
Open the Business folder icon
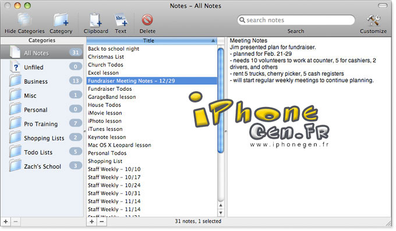(x=15, y=81)
